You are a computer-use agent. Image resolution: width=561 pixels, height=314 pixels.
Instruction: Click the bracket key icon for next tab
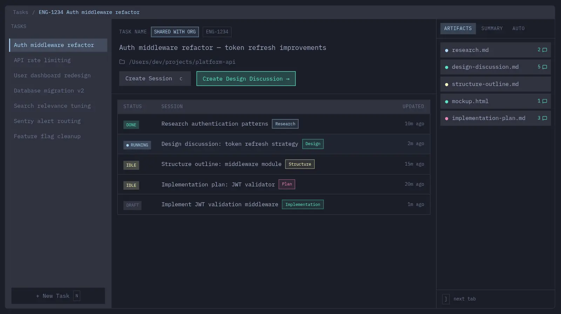pyautogui.click(x=446, y=299)
